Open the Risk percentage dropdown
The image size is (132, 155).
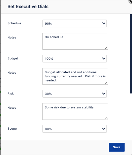point(74,94)
